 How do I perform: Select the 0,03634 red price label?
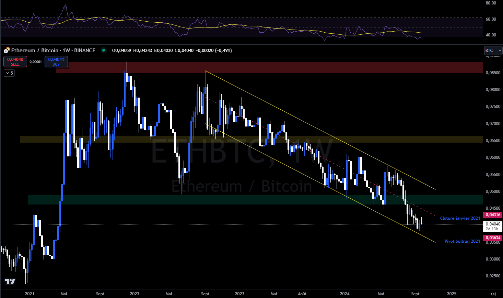493,238
